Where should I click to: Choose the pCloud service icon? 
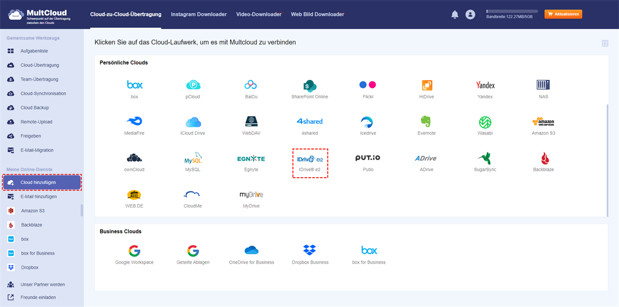[193, 85]
